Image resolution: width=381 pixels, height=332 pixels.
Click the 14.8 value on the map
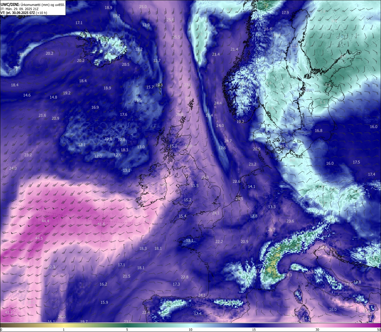[53, 97]
